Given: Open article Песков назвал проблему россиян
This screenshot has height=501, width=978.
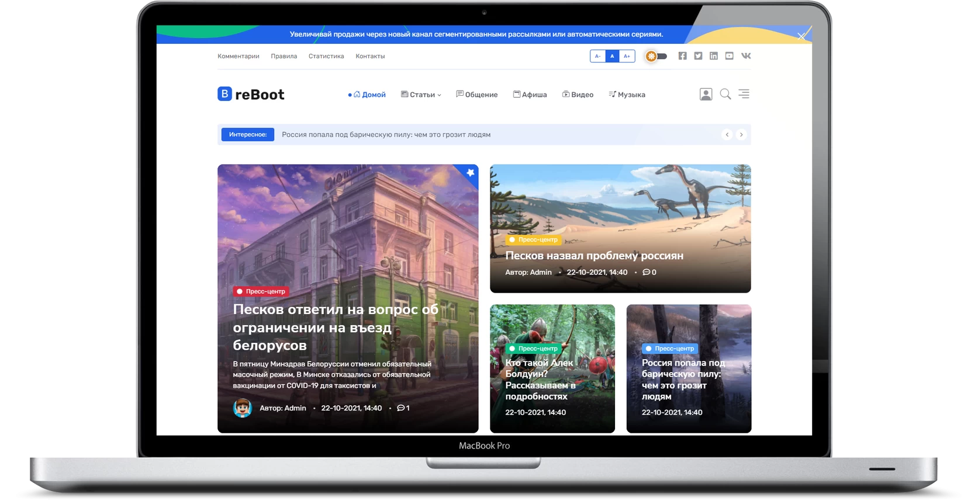Looking at the screenshot, I should tap(595, 256).
